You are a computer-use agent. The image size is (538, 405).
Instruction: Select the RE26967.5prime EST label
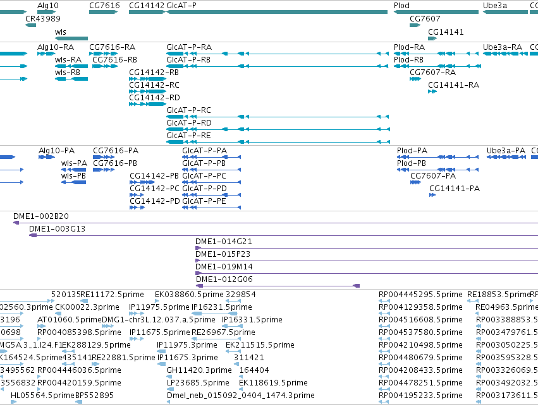pyautogui.click(x=223, y=332)
